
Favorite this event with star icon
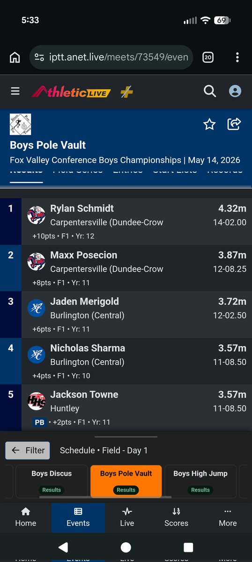209,124
